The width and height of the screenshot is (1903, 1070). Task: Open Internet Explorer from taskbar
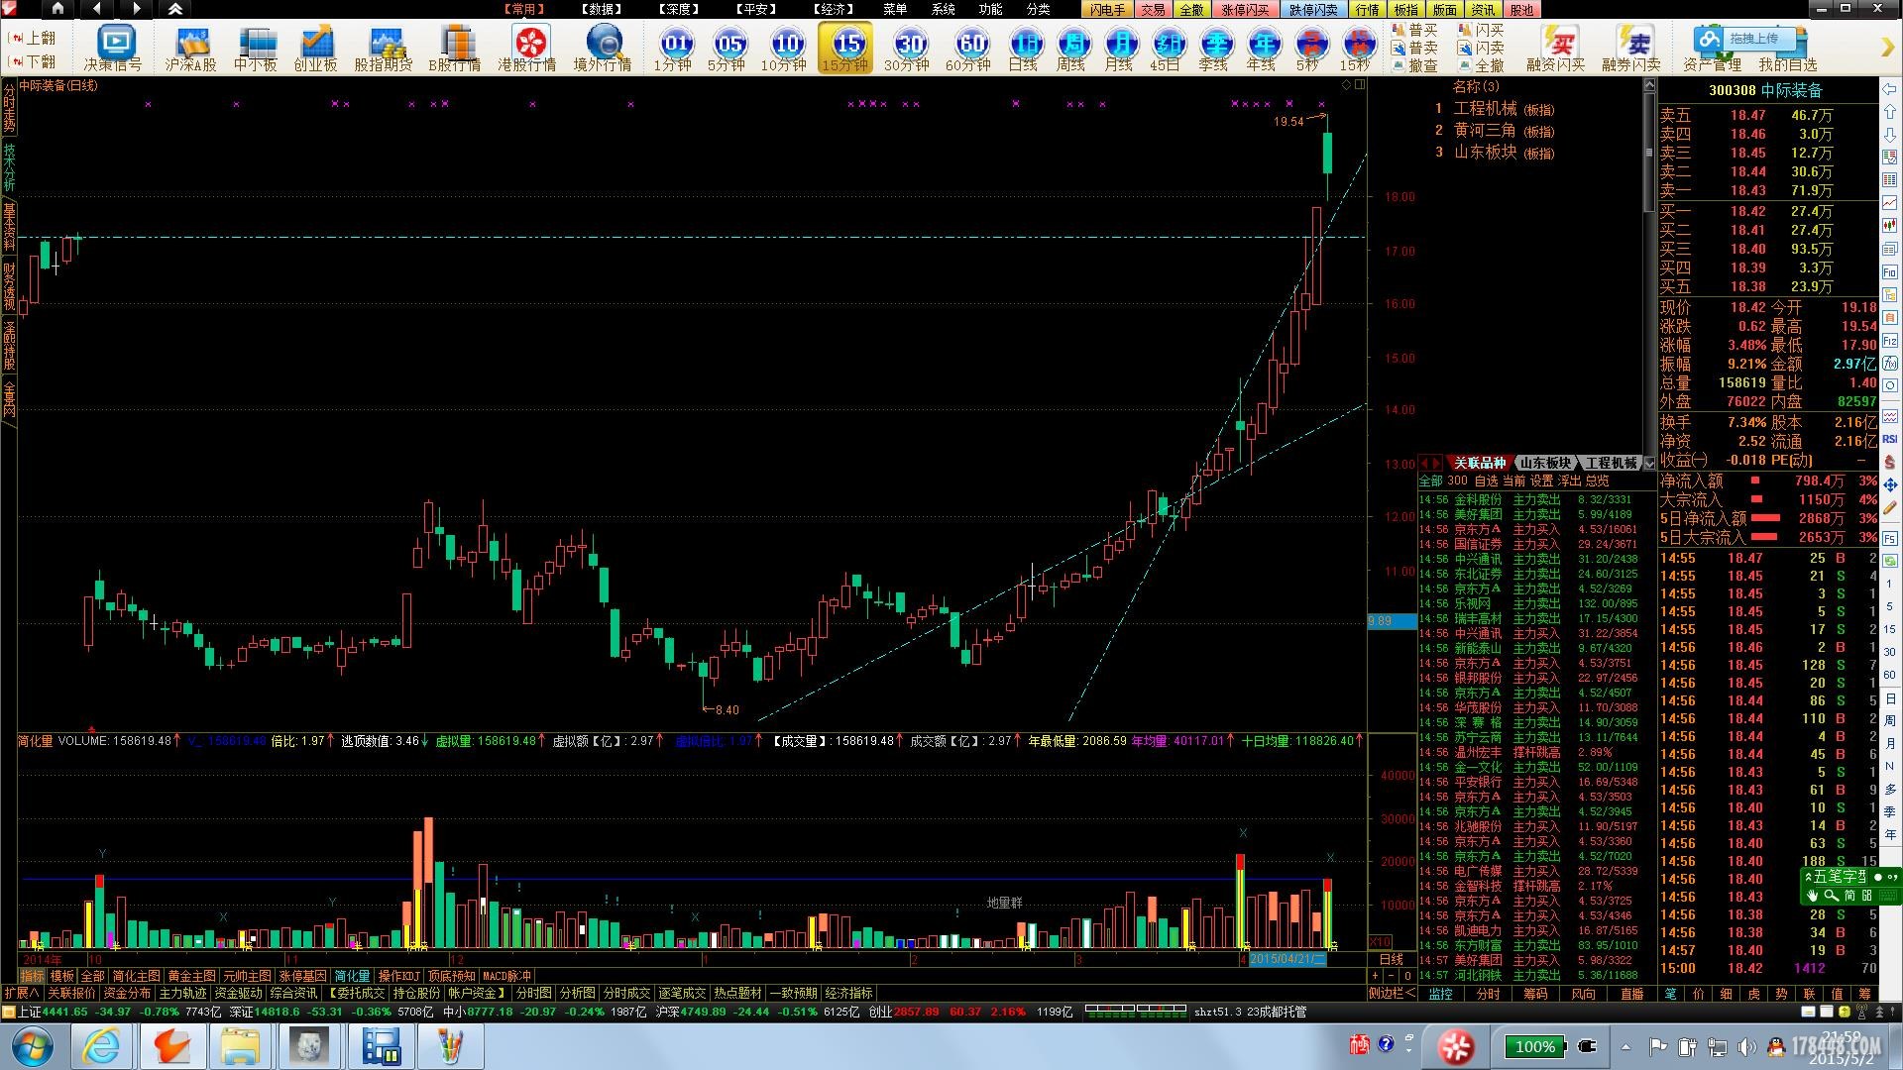[x=100, y=1046]
